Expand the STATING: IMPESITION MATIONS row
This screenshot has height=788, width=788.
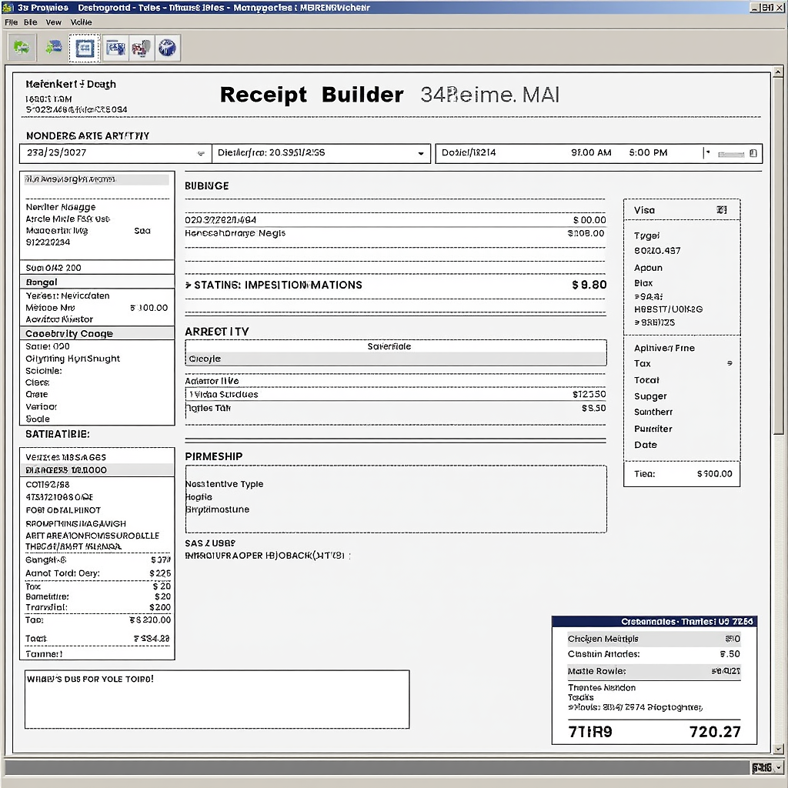(188, 285)
